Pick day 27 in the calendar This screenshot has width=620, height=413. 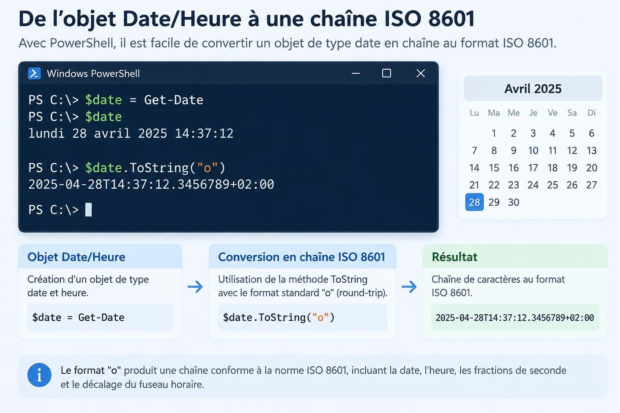[x=591, y=185]
